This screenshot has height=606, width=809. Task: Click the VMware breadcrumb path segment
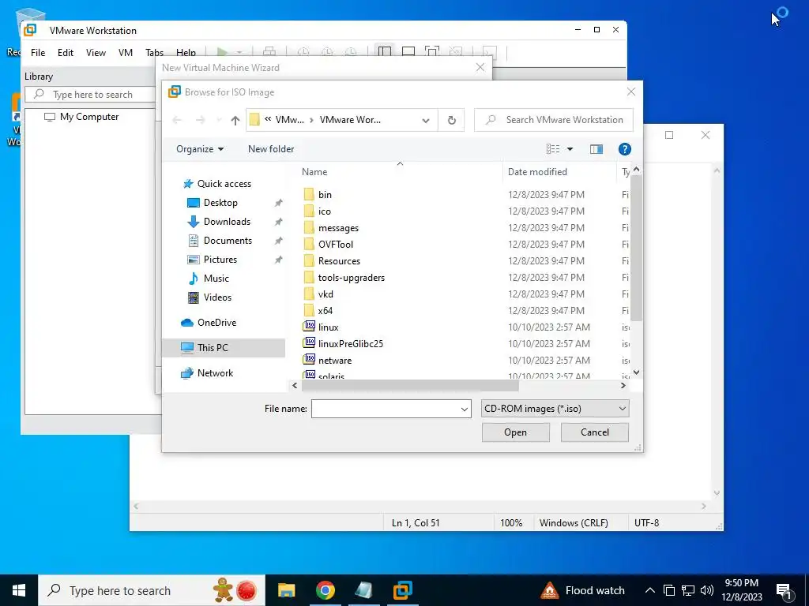point(289,120)
